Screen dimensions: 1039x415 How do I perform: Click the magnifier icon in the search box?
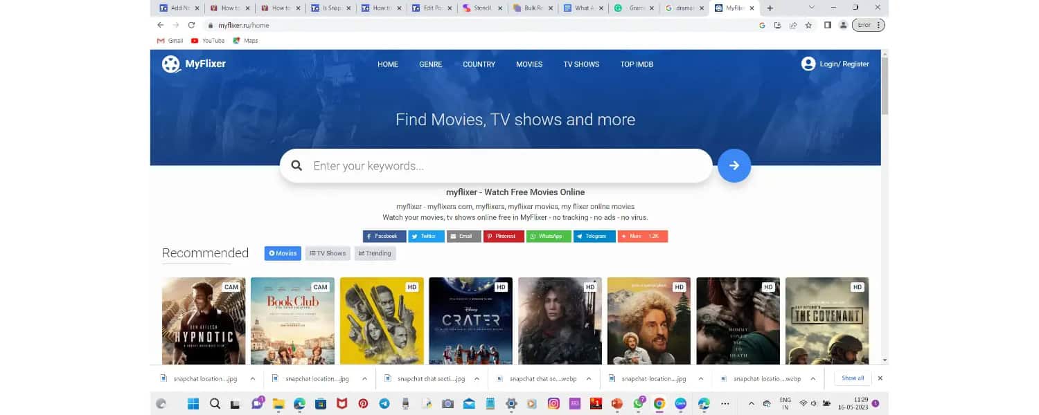[x=296, y=166]
